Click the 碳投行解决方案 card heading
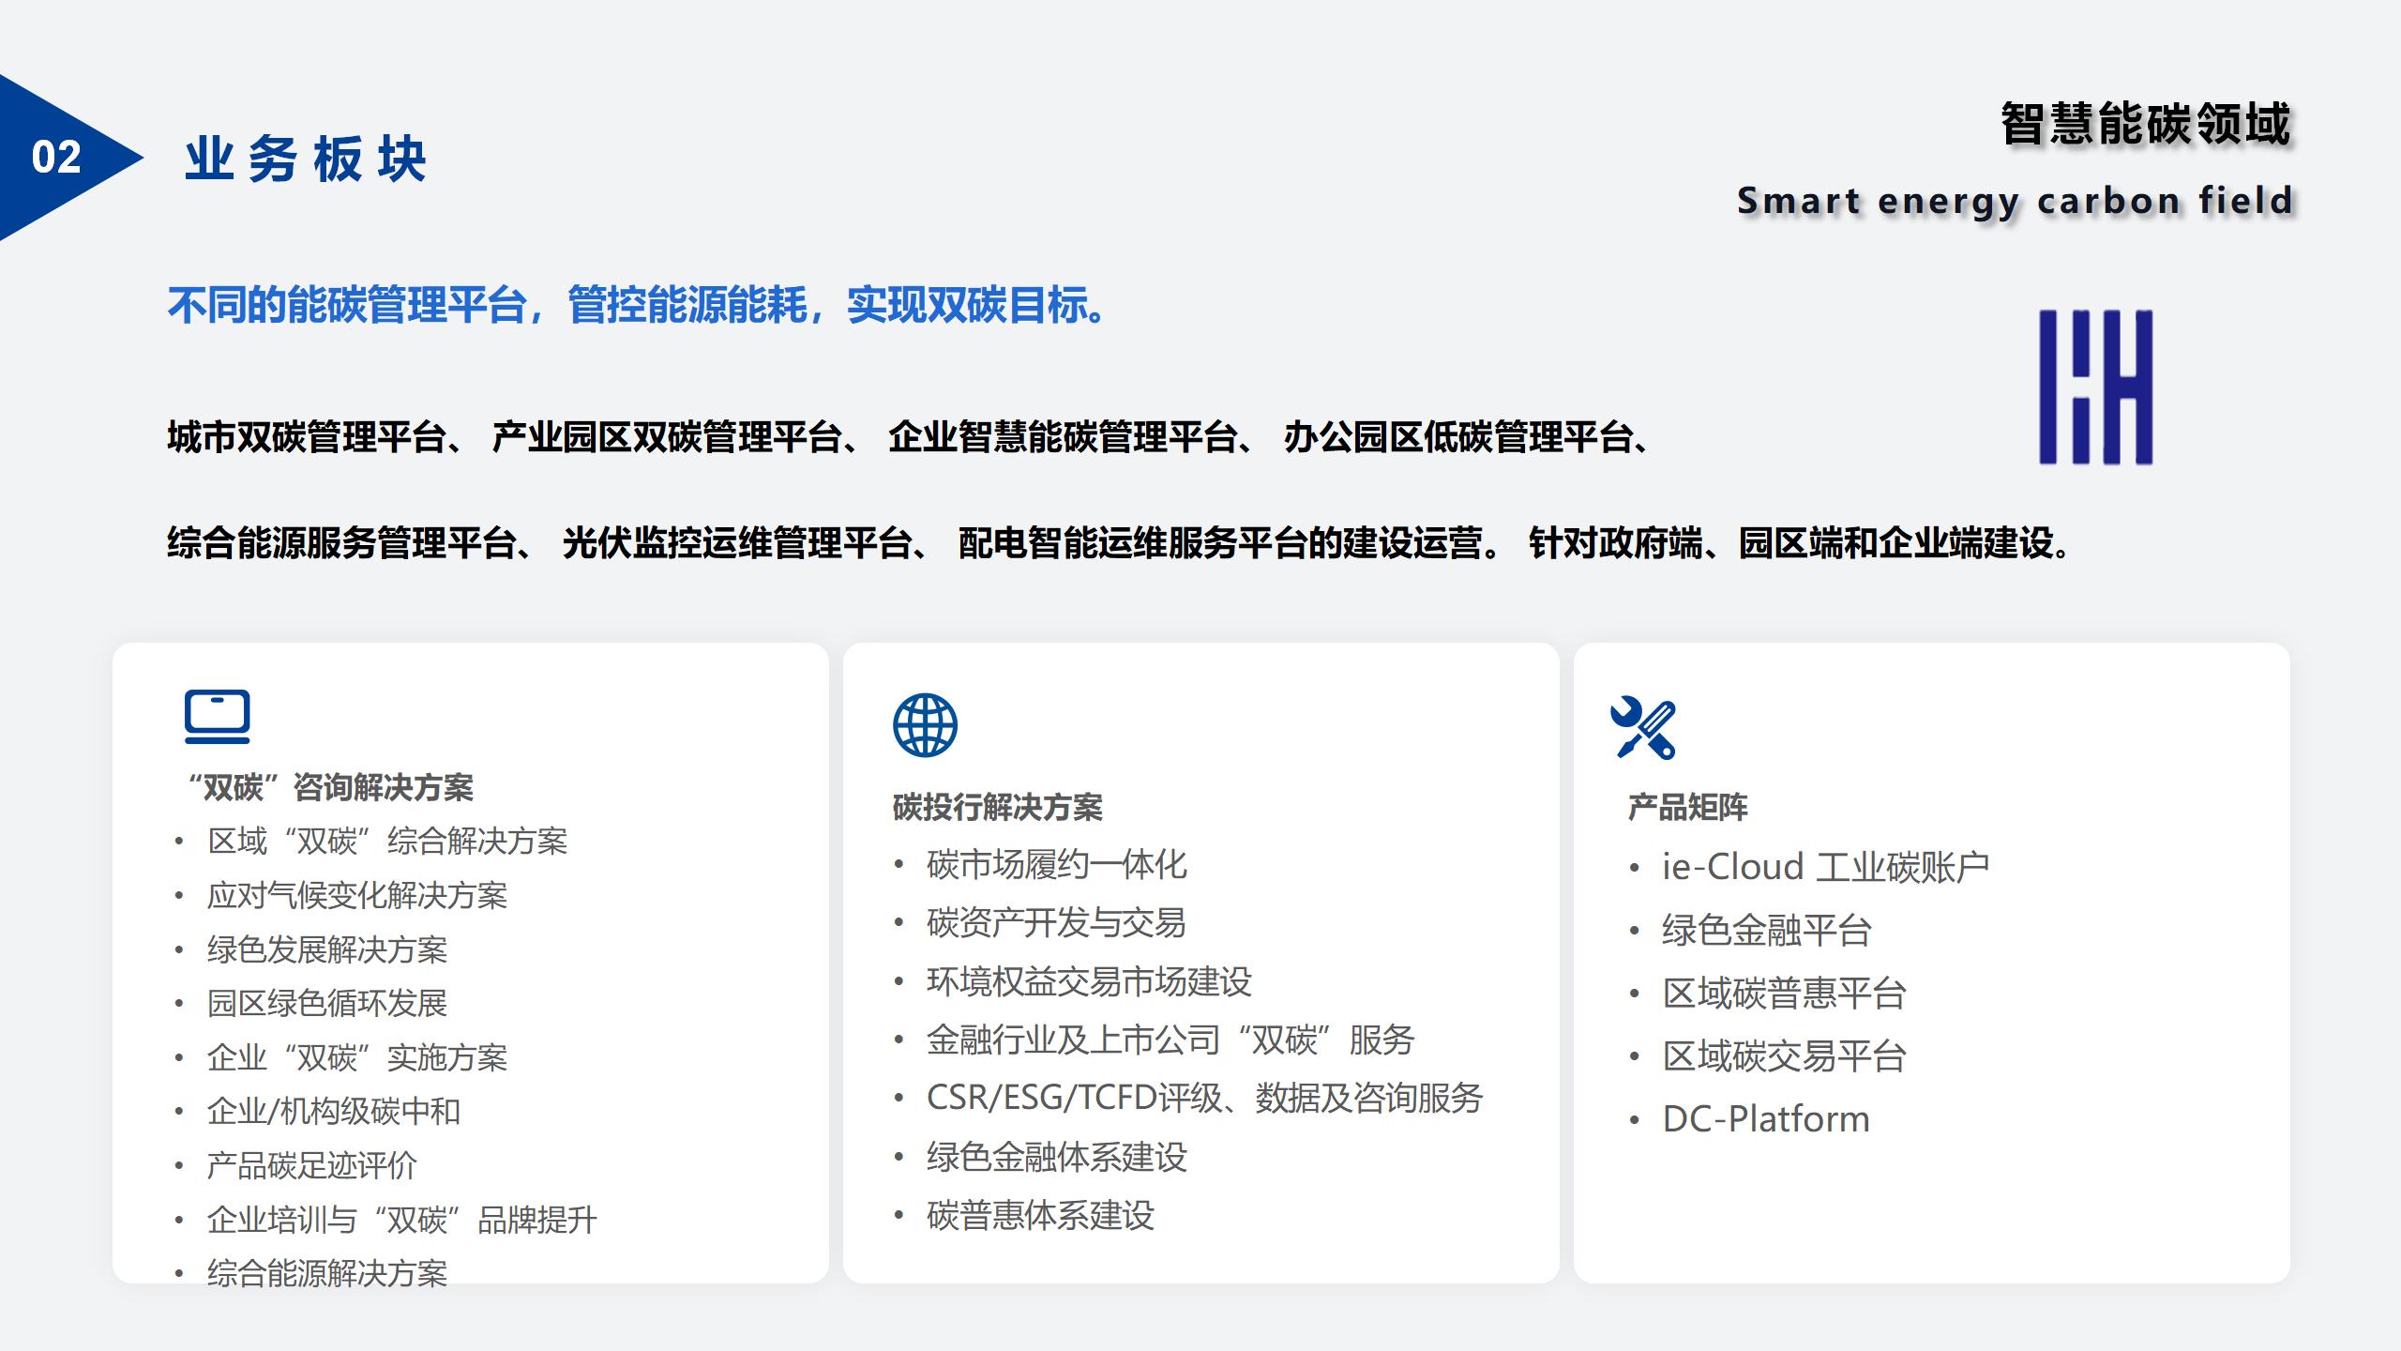2401x1351 pixels. 997,807
